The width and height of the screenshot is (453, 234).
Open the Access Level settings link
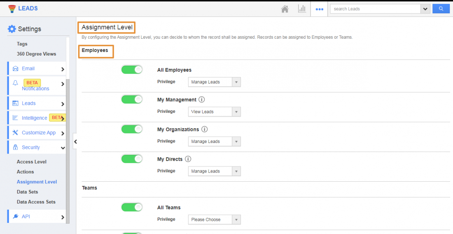31,162
